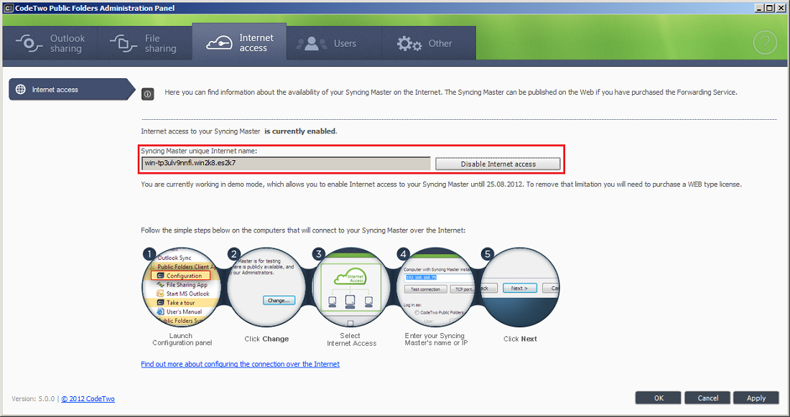790x417 pixels.
Task: Click the "Select Internet Access" caption
Action: point(351,339)
